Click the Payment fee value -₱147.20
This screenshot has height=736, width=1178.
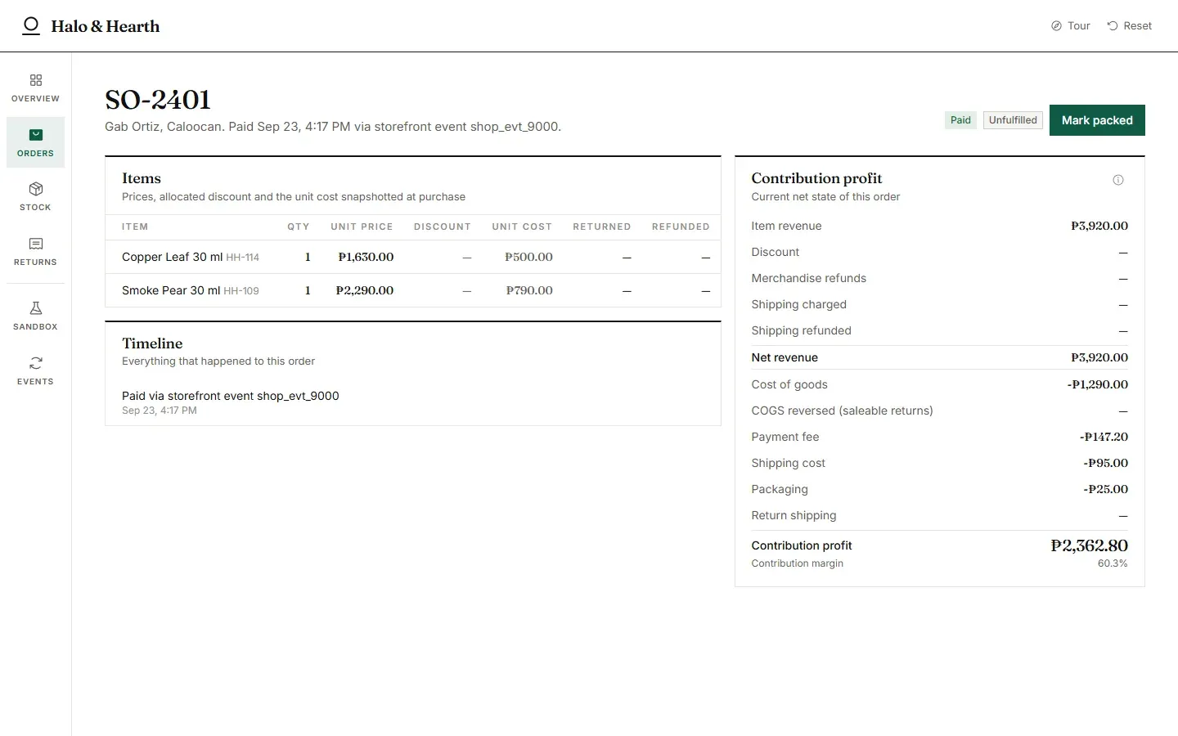(1104, 437)
